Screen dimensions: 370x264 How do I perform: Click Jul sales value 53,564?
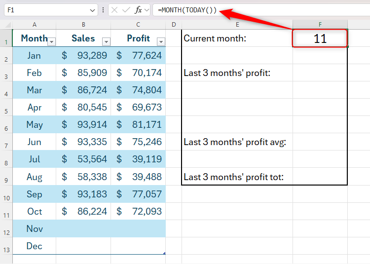(x=83, y=159)
